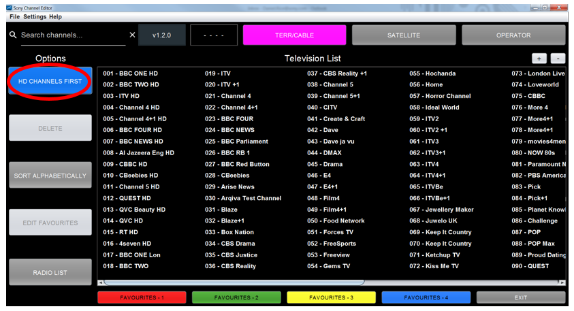Select channel 063 - ITV4
Viewport: 574px width, 311px height.
point(424,164)
